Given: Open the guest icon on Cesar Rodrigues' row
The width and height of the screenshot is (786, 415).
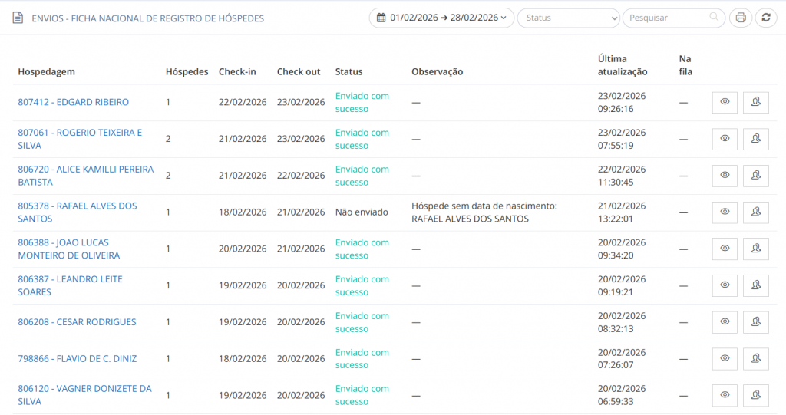Looking at the screenshot, I should pyautogui.click(x=755, y=322).
